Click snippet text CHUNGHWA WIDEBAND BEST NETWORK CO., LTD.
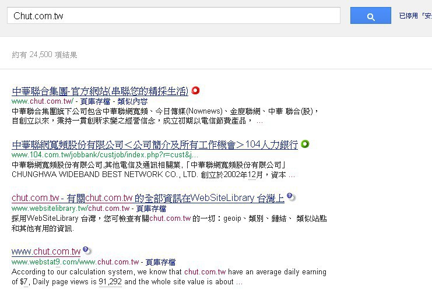 pyautogui.click(x=105, y=175)
